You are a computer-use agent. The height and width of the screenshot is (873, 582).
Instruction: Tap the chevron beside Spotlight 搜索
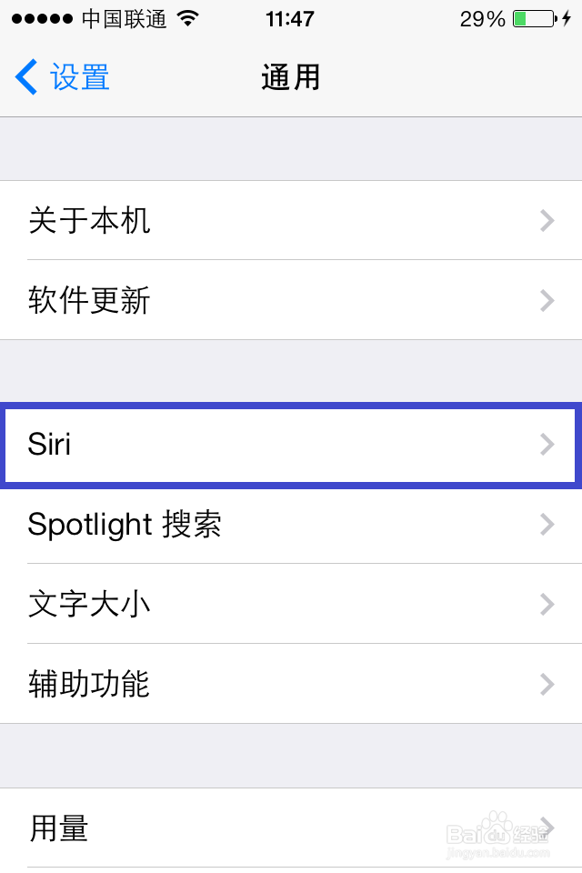[x=547, y=525]
